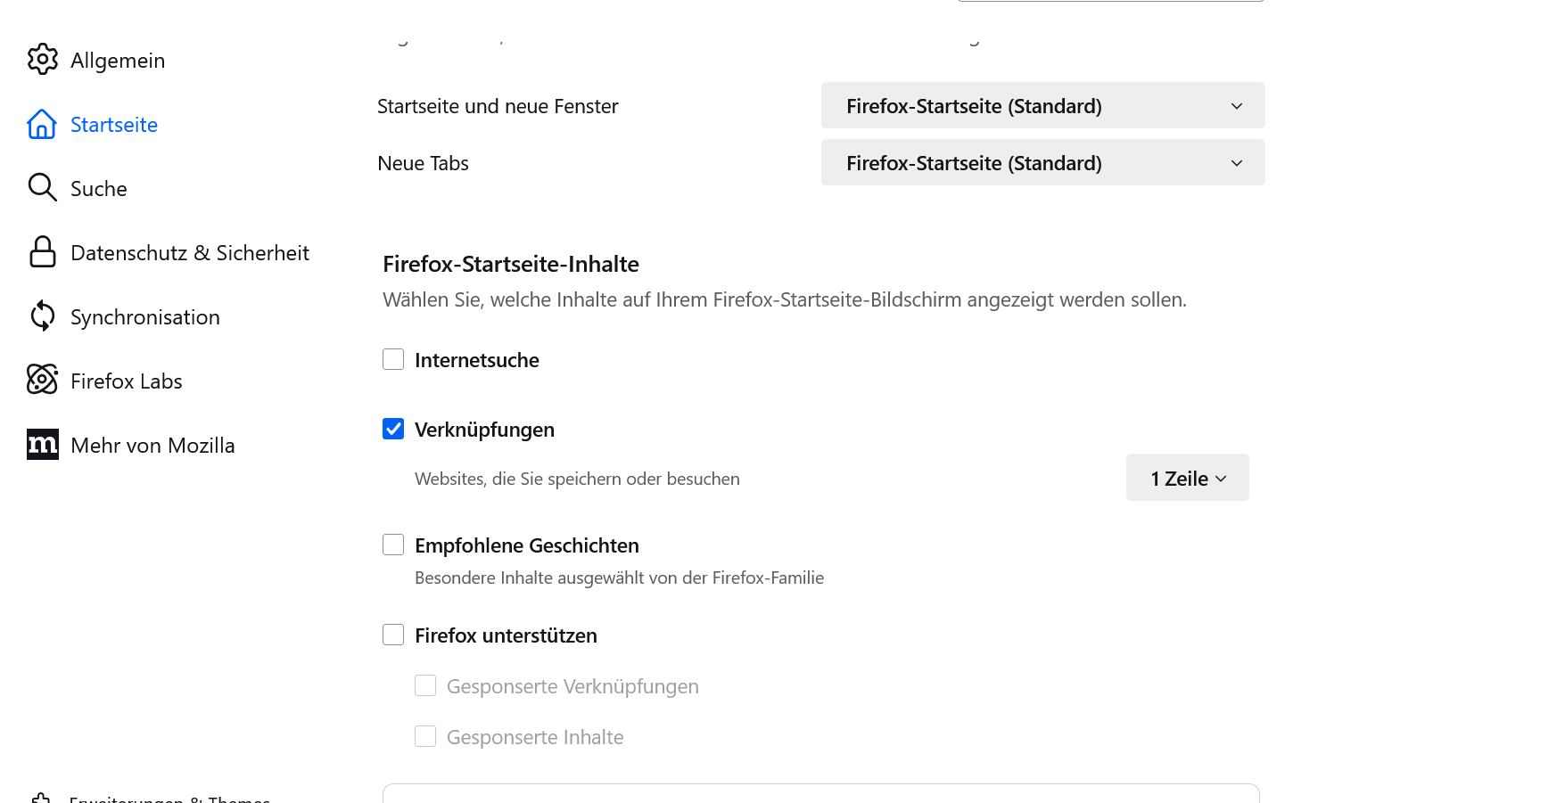Open Startseite und neue Fenster dropdown
The image size is (1565, 803).
point(1042,106)
